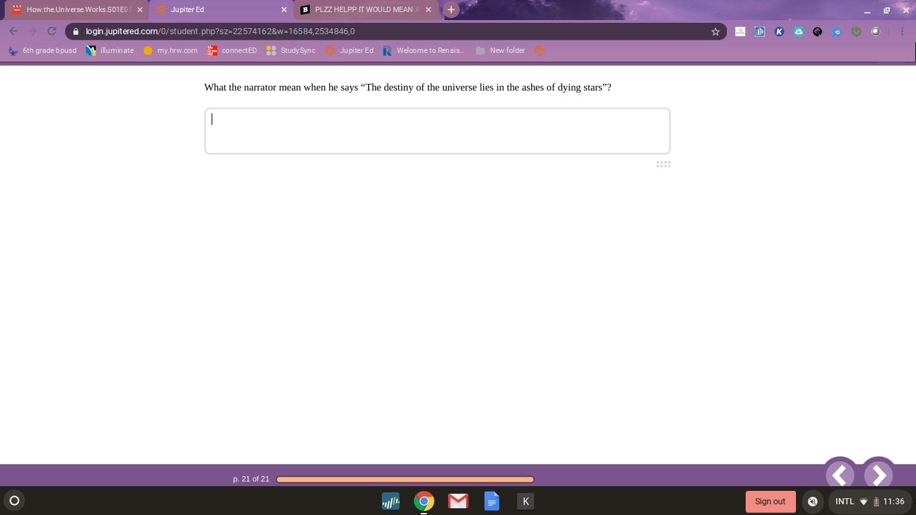The image size is (916, 515).
Task: Click the battery status icon in tray
Action: 876,502
